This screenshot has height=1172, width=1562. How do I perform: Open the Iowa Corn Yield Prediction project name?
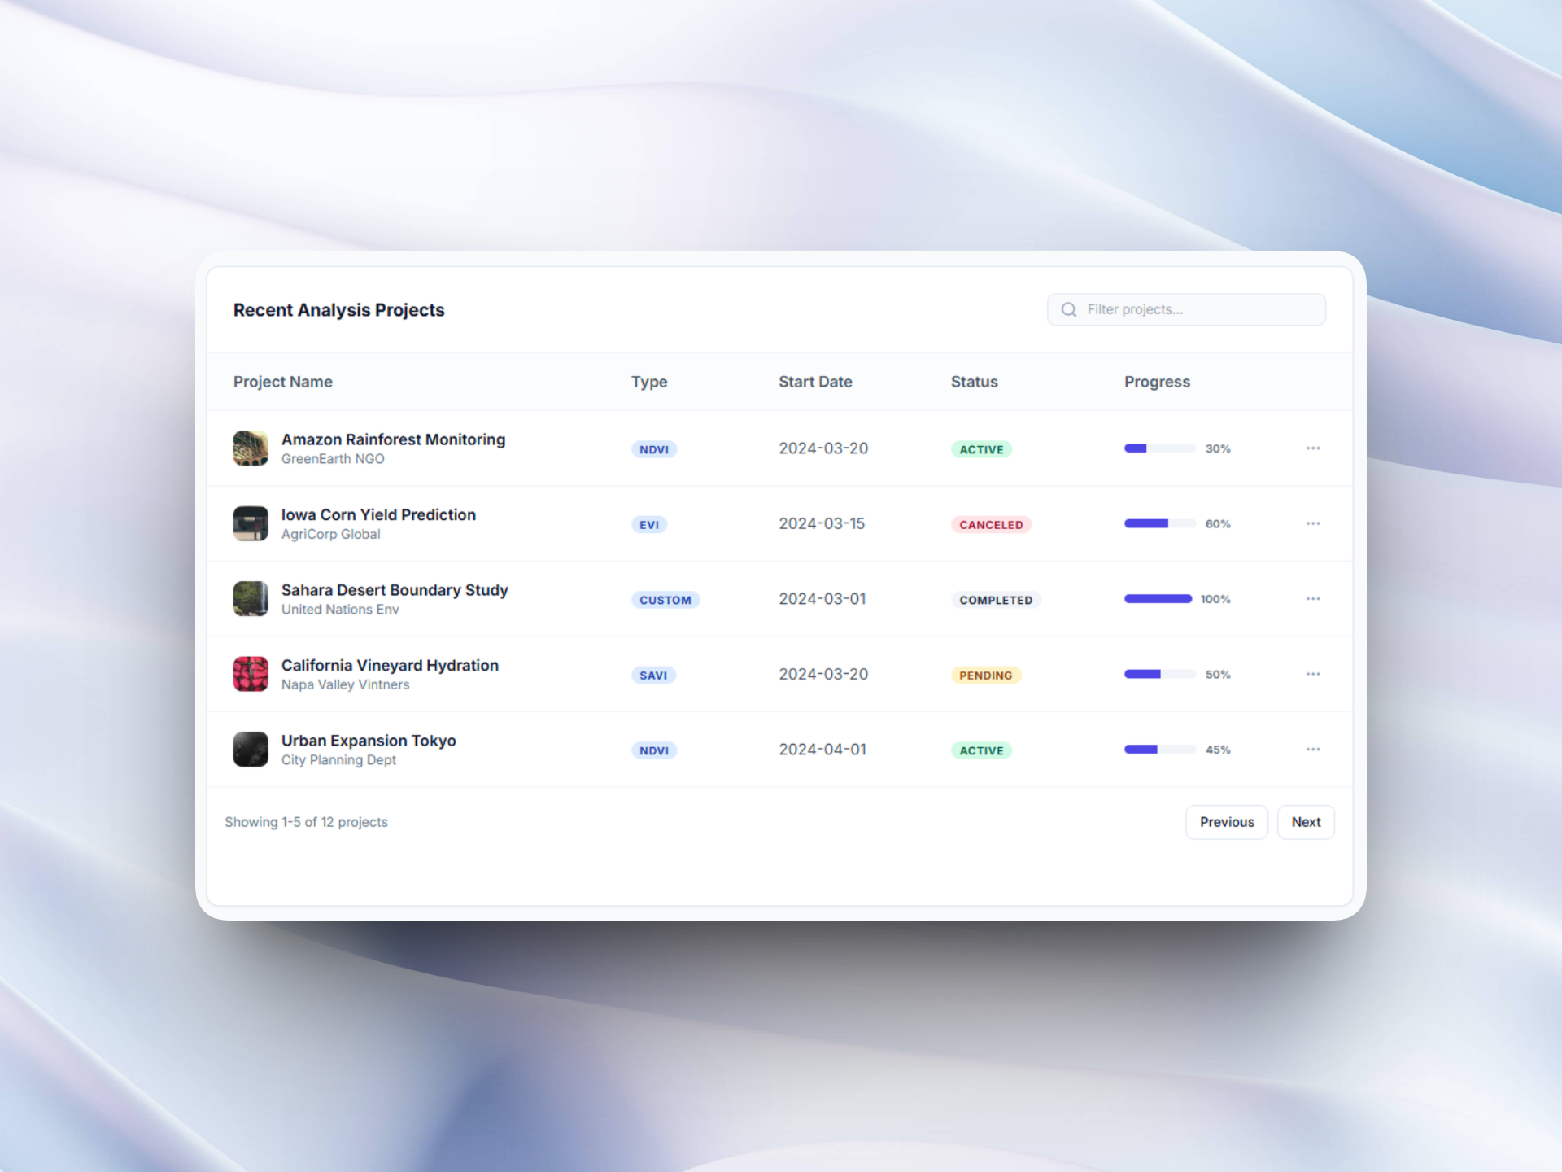378,514
